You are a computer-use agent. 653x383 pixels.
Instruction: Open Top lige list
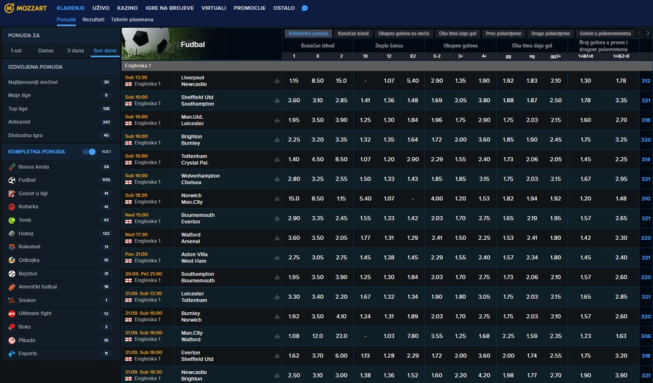click(x=61, y=108)
